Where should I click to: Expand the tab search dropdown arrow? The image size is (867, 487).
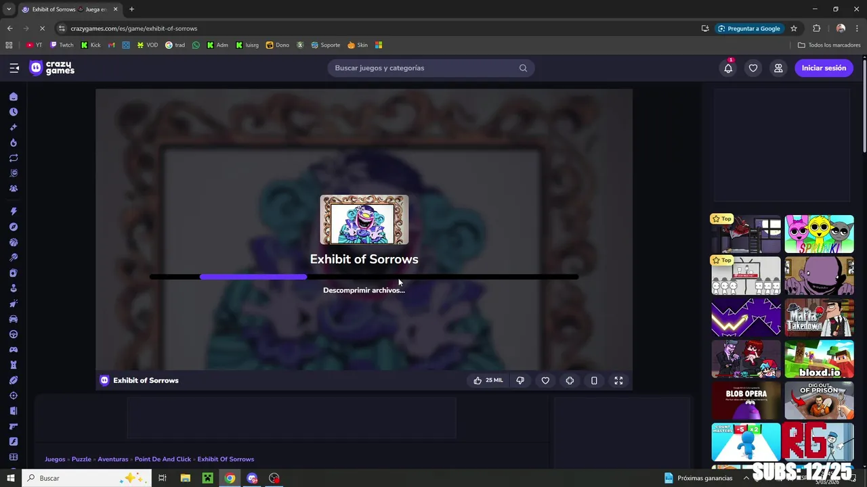[x=8, y=9]
